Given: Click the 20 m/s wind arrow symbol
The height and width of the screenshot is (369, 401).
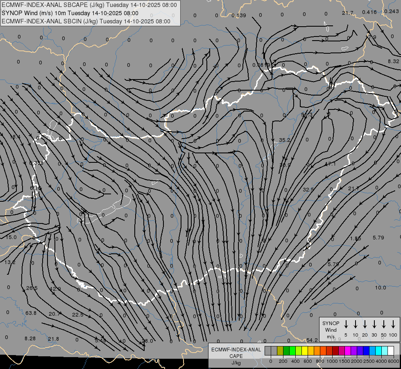Looking at the screenshot, I should [x=365, y=324].
